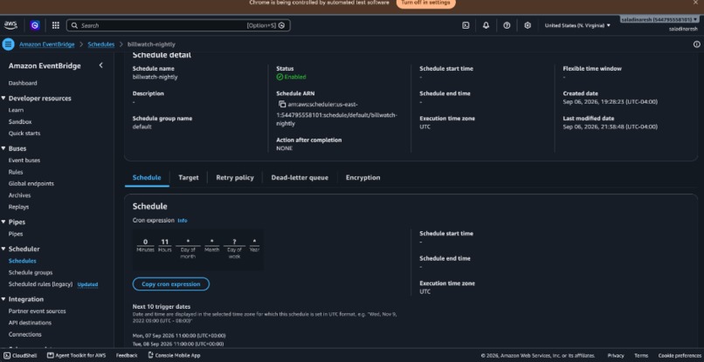The height and width of the screenshot is (362, 704).
Task: Open the help question mark icon
Action: [x=507, y=25]
